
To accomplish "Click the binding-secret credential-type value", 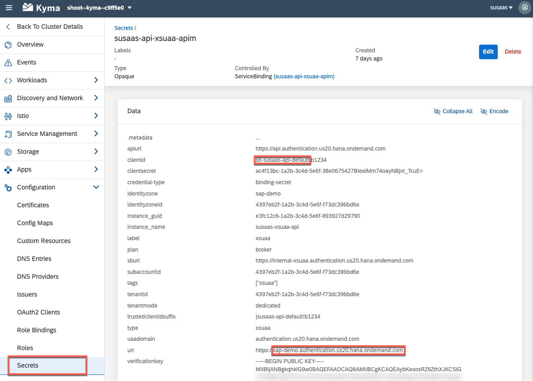I will click(x=273, y=182).
